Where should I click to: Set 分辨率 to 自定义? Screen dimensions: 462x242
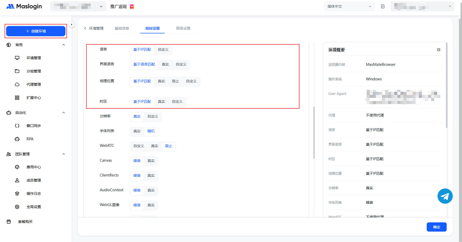[x=153, y=116]
